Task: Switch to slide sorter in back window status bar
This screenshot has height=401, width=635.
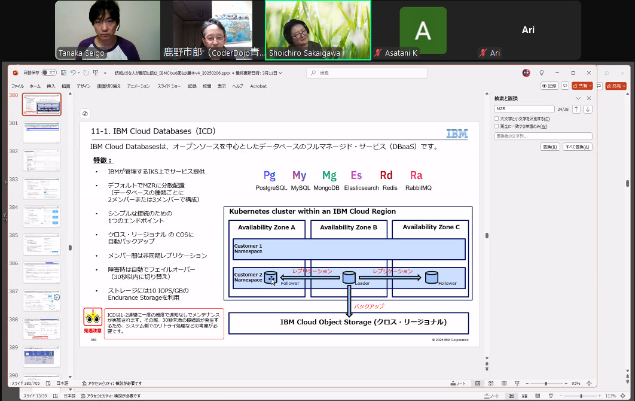Action: point(524,396)
